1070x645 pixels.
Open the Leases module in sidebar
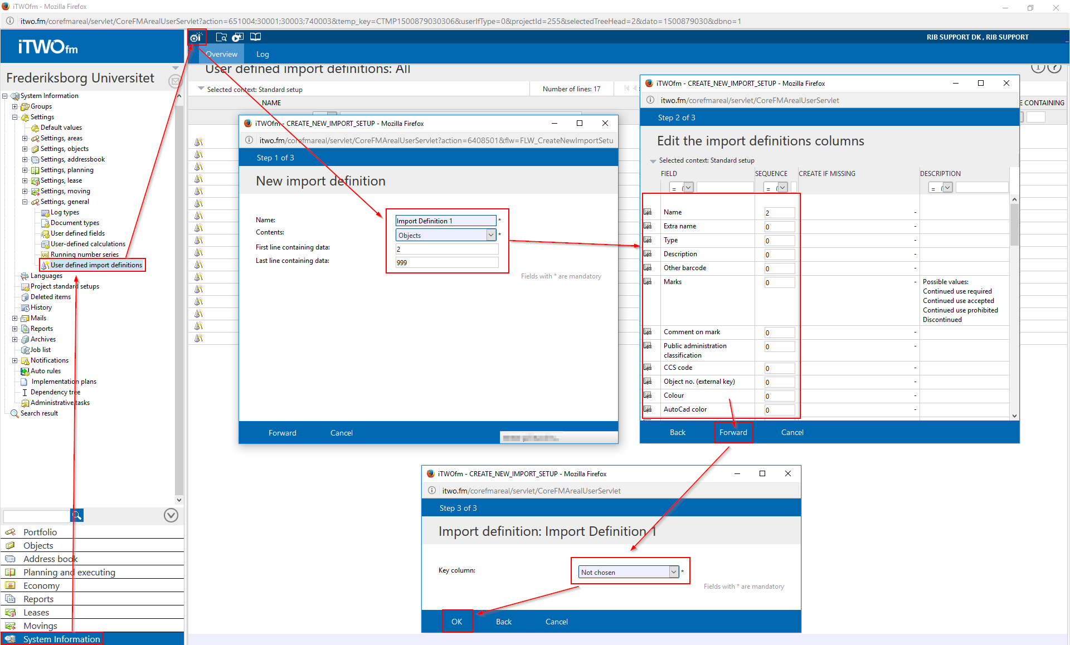pyautogui.click(x=36, y=612)
